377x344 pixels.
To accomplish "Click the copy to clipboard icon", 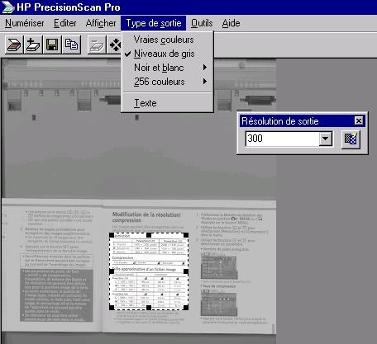I will coord(71,45).
